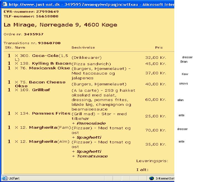Click the 'Stk.' column header
The image size is (223, 182).
pyautogui.click(x=9, y=48)
